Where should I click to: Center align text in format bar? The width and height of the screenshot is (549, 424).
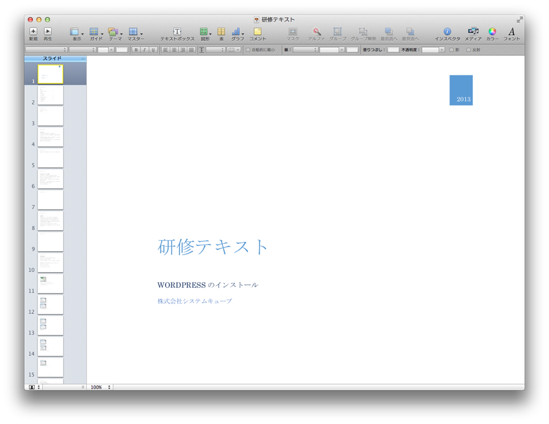[x=174, y=50]
